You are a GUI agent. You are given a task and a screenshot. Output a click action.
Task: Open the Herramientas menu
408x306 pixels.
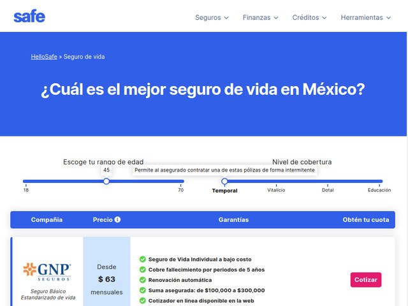(366, 17)
